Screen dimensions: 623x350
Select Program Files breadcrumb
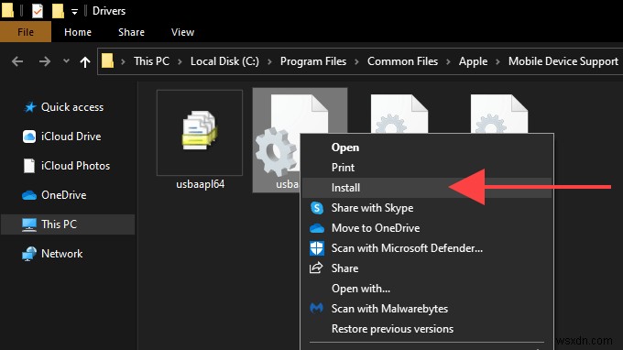(313, 61)
